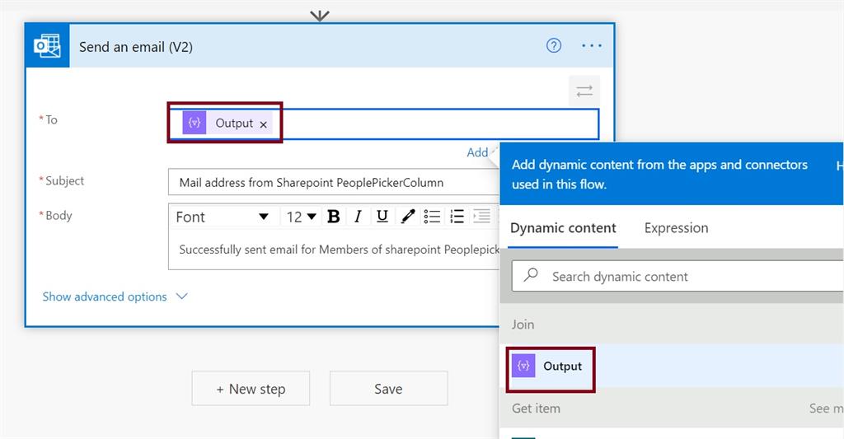This screenshot has height=439, width=844.
Task: Open the text highlight color pen
Action: pyautogui.click(x=407, y=217)
